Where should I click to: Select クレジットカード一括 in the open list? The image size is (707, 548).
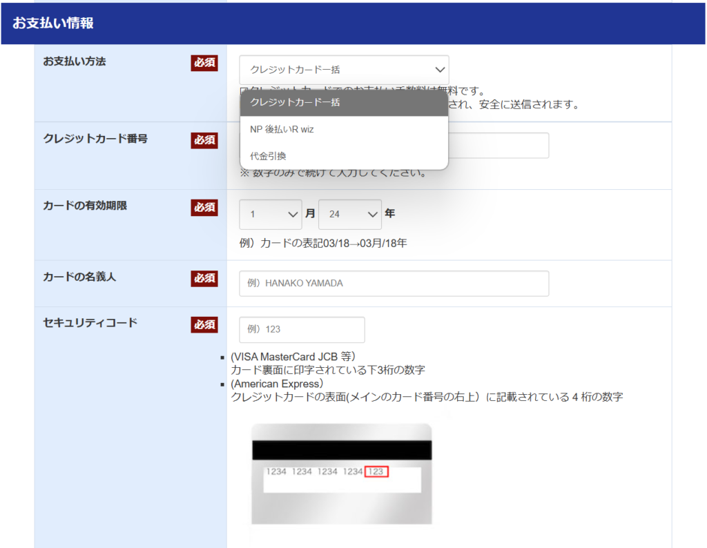(344, 102)
